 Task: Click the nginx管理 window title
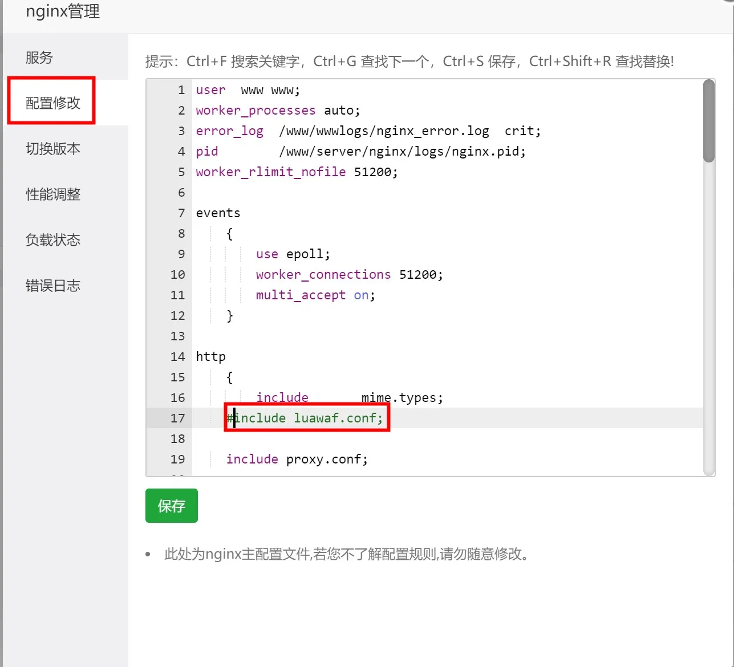click(63, 11)
